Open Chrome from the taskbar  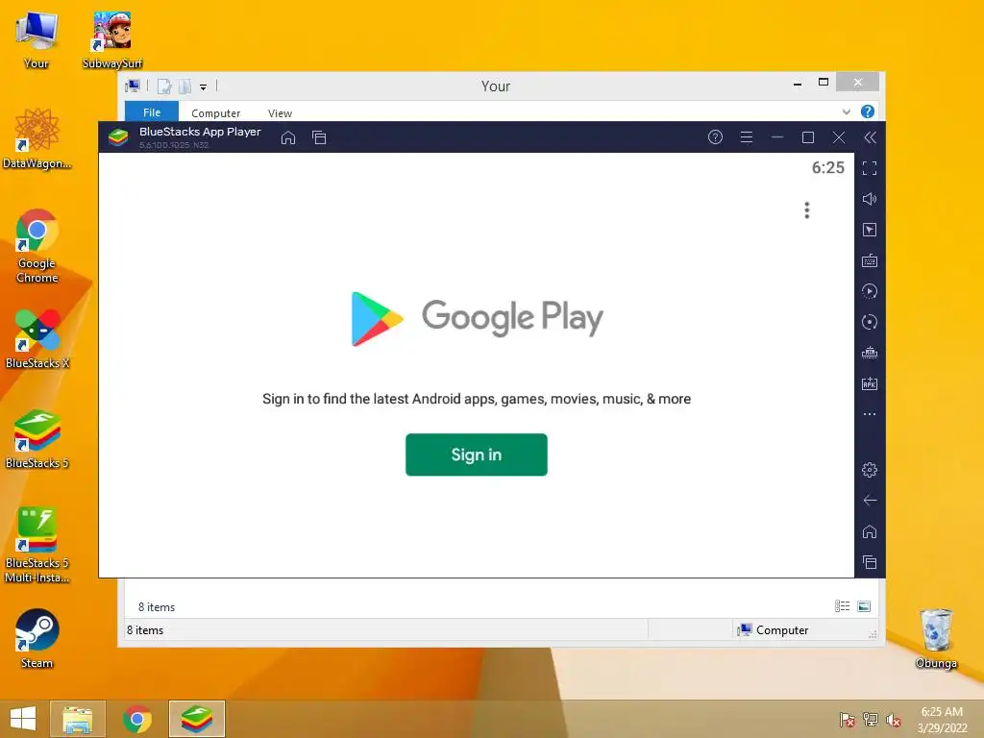click(137, 719)
